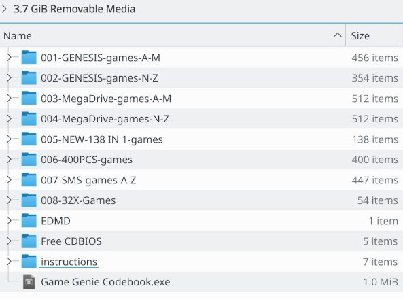The width and height of the screenshot is (403, 299).
Task: Select the Free CDBIOS folder icon
Action: (29, 241)
